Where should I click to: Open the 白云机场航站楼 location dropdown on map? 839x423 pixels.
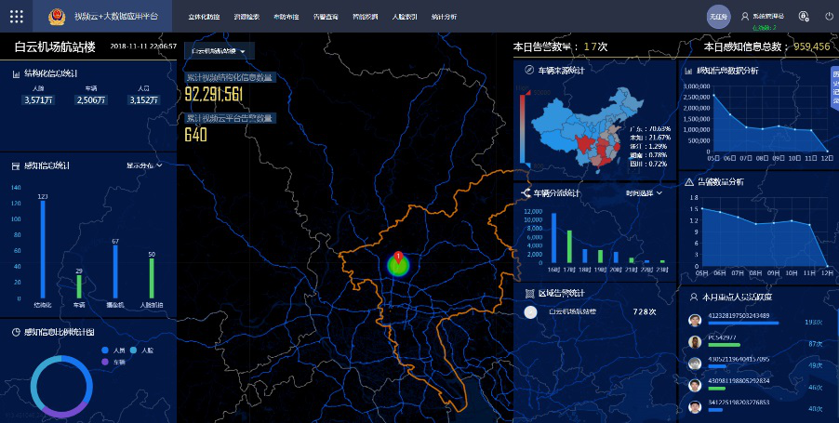point(219,51)
